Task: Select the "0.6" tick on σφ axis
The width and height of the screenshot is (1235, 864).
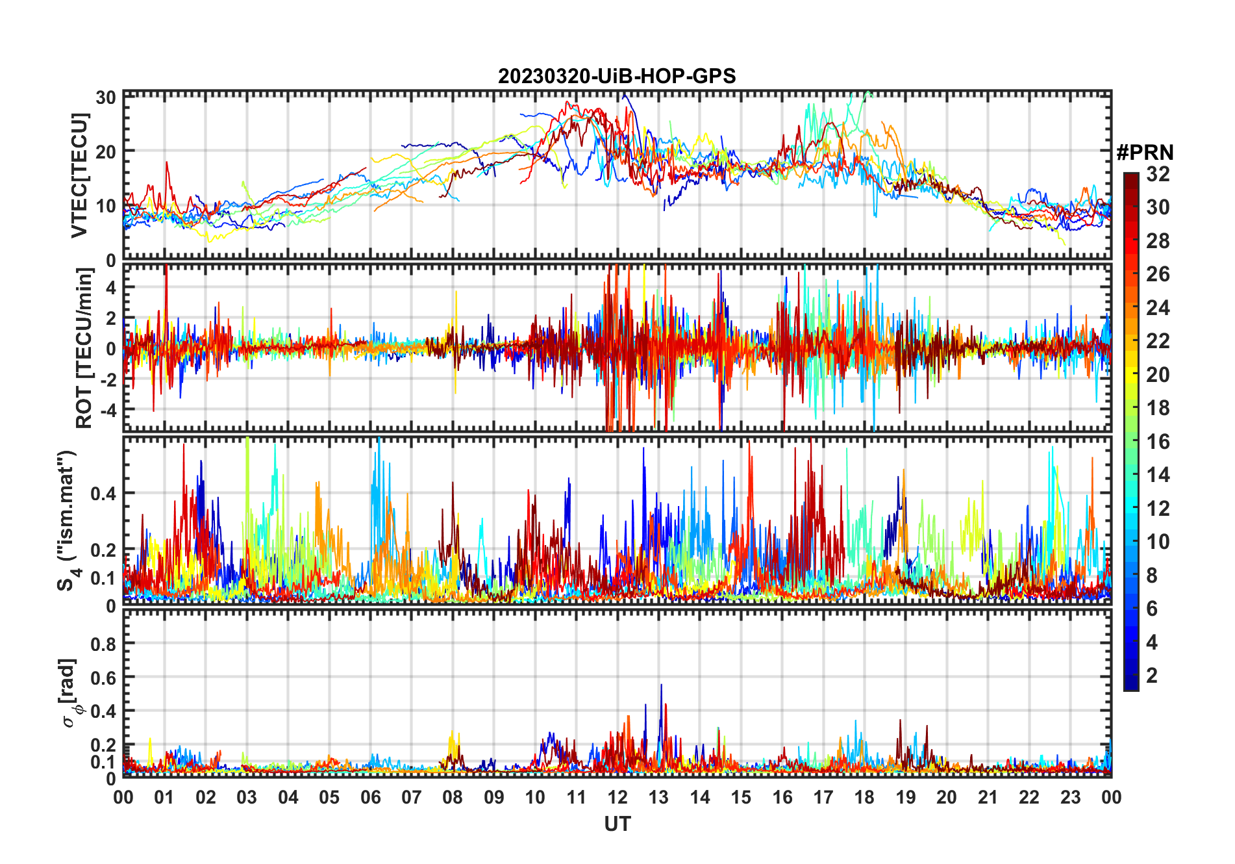Action: (x=104, y=678)
